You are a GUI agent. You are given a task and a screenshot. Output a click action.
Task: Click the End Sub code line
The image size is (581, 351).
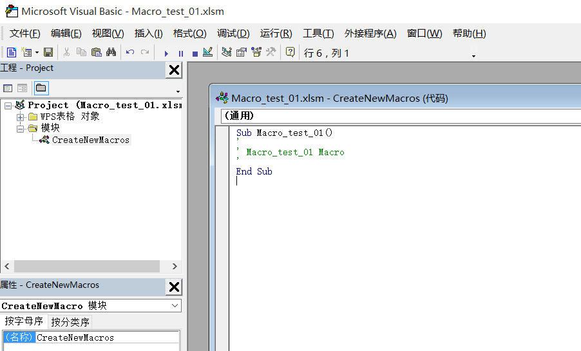(254, 171)
